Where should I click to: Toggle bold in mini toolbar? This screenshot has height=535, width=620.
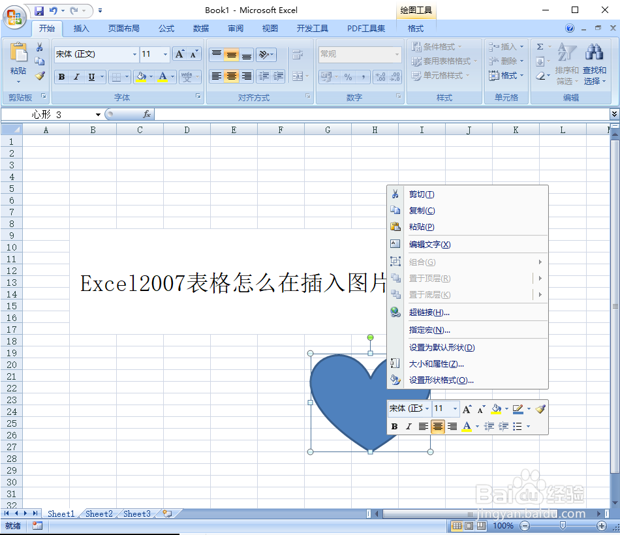[394, 426]
